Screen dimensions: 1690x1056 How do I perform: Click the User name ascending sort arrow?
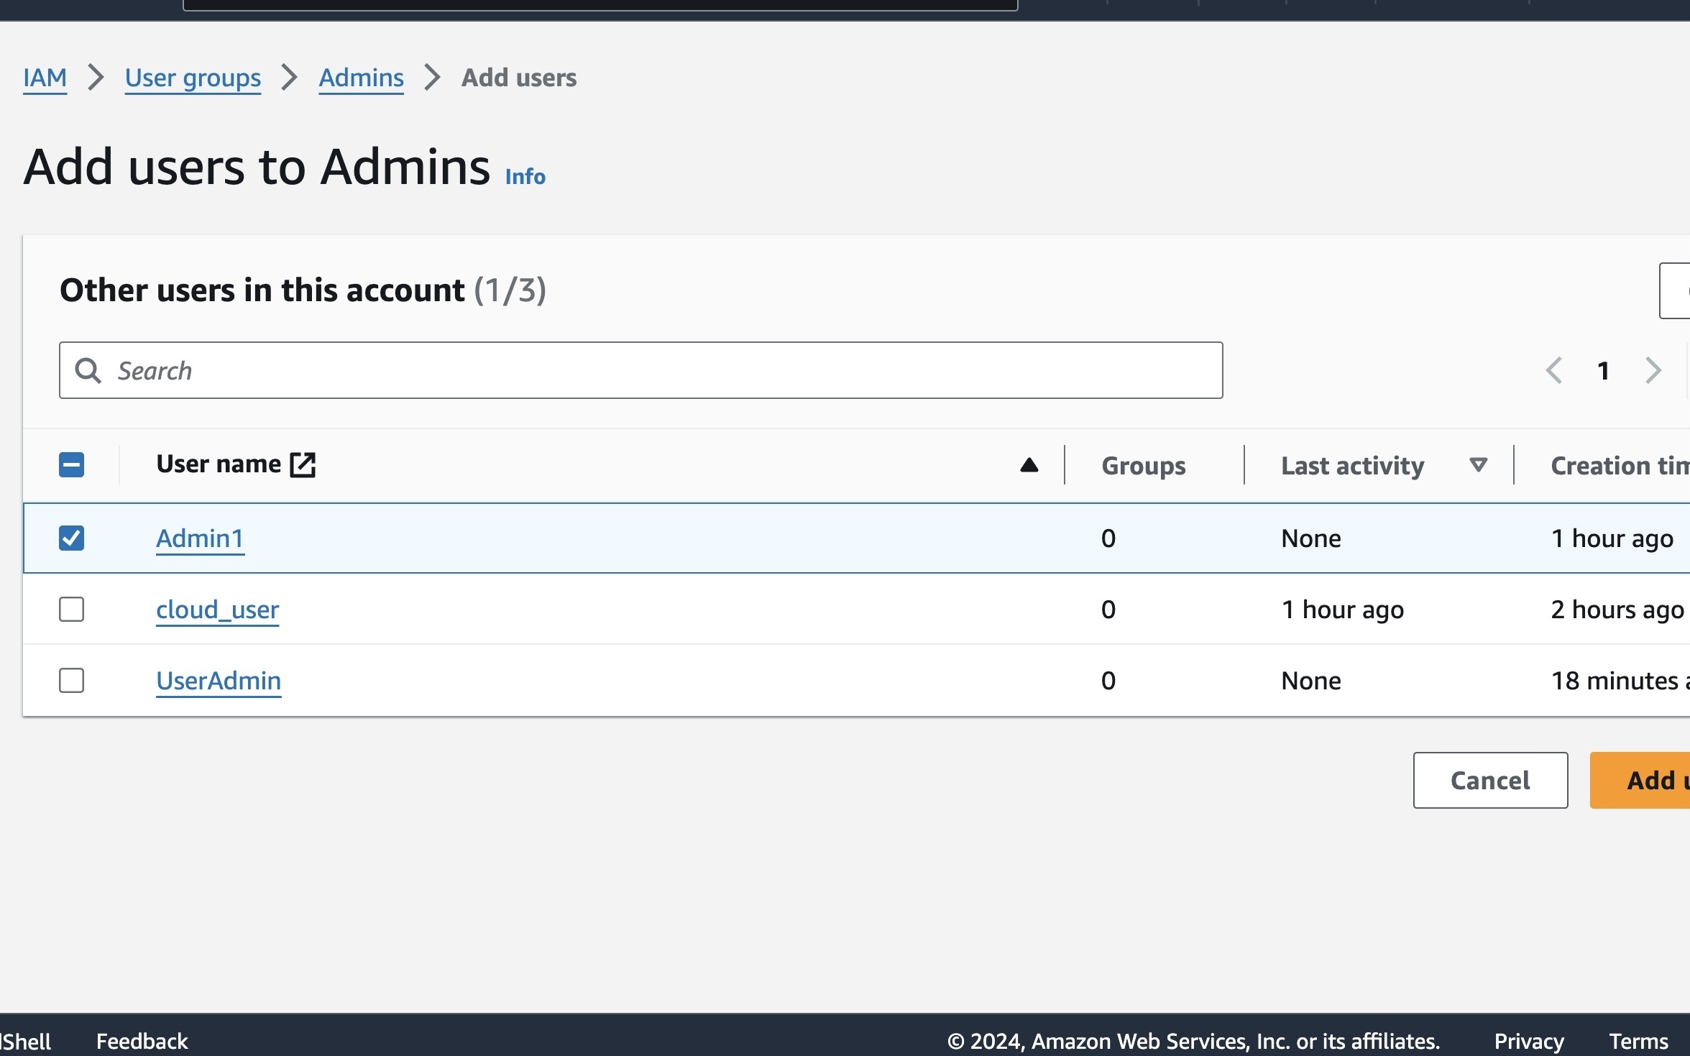[x=1029, y=465]
